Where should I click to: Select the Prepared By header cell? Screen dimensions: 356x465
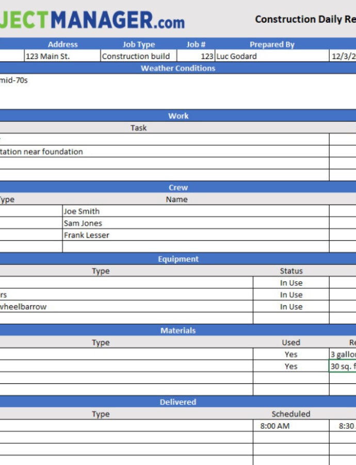click(x=272, y=44)
